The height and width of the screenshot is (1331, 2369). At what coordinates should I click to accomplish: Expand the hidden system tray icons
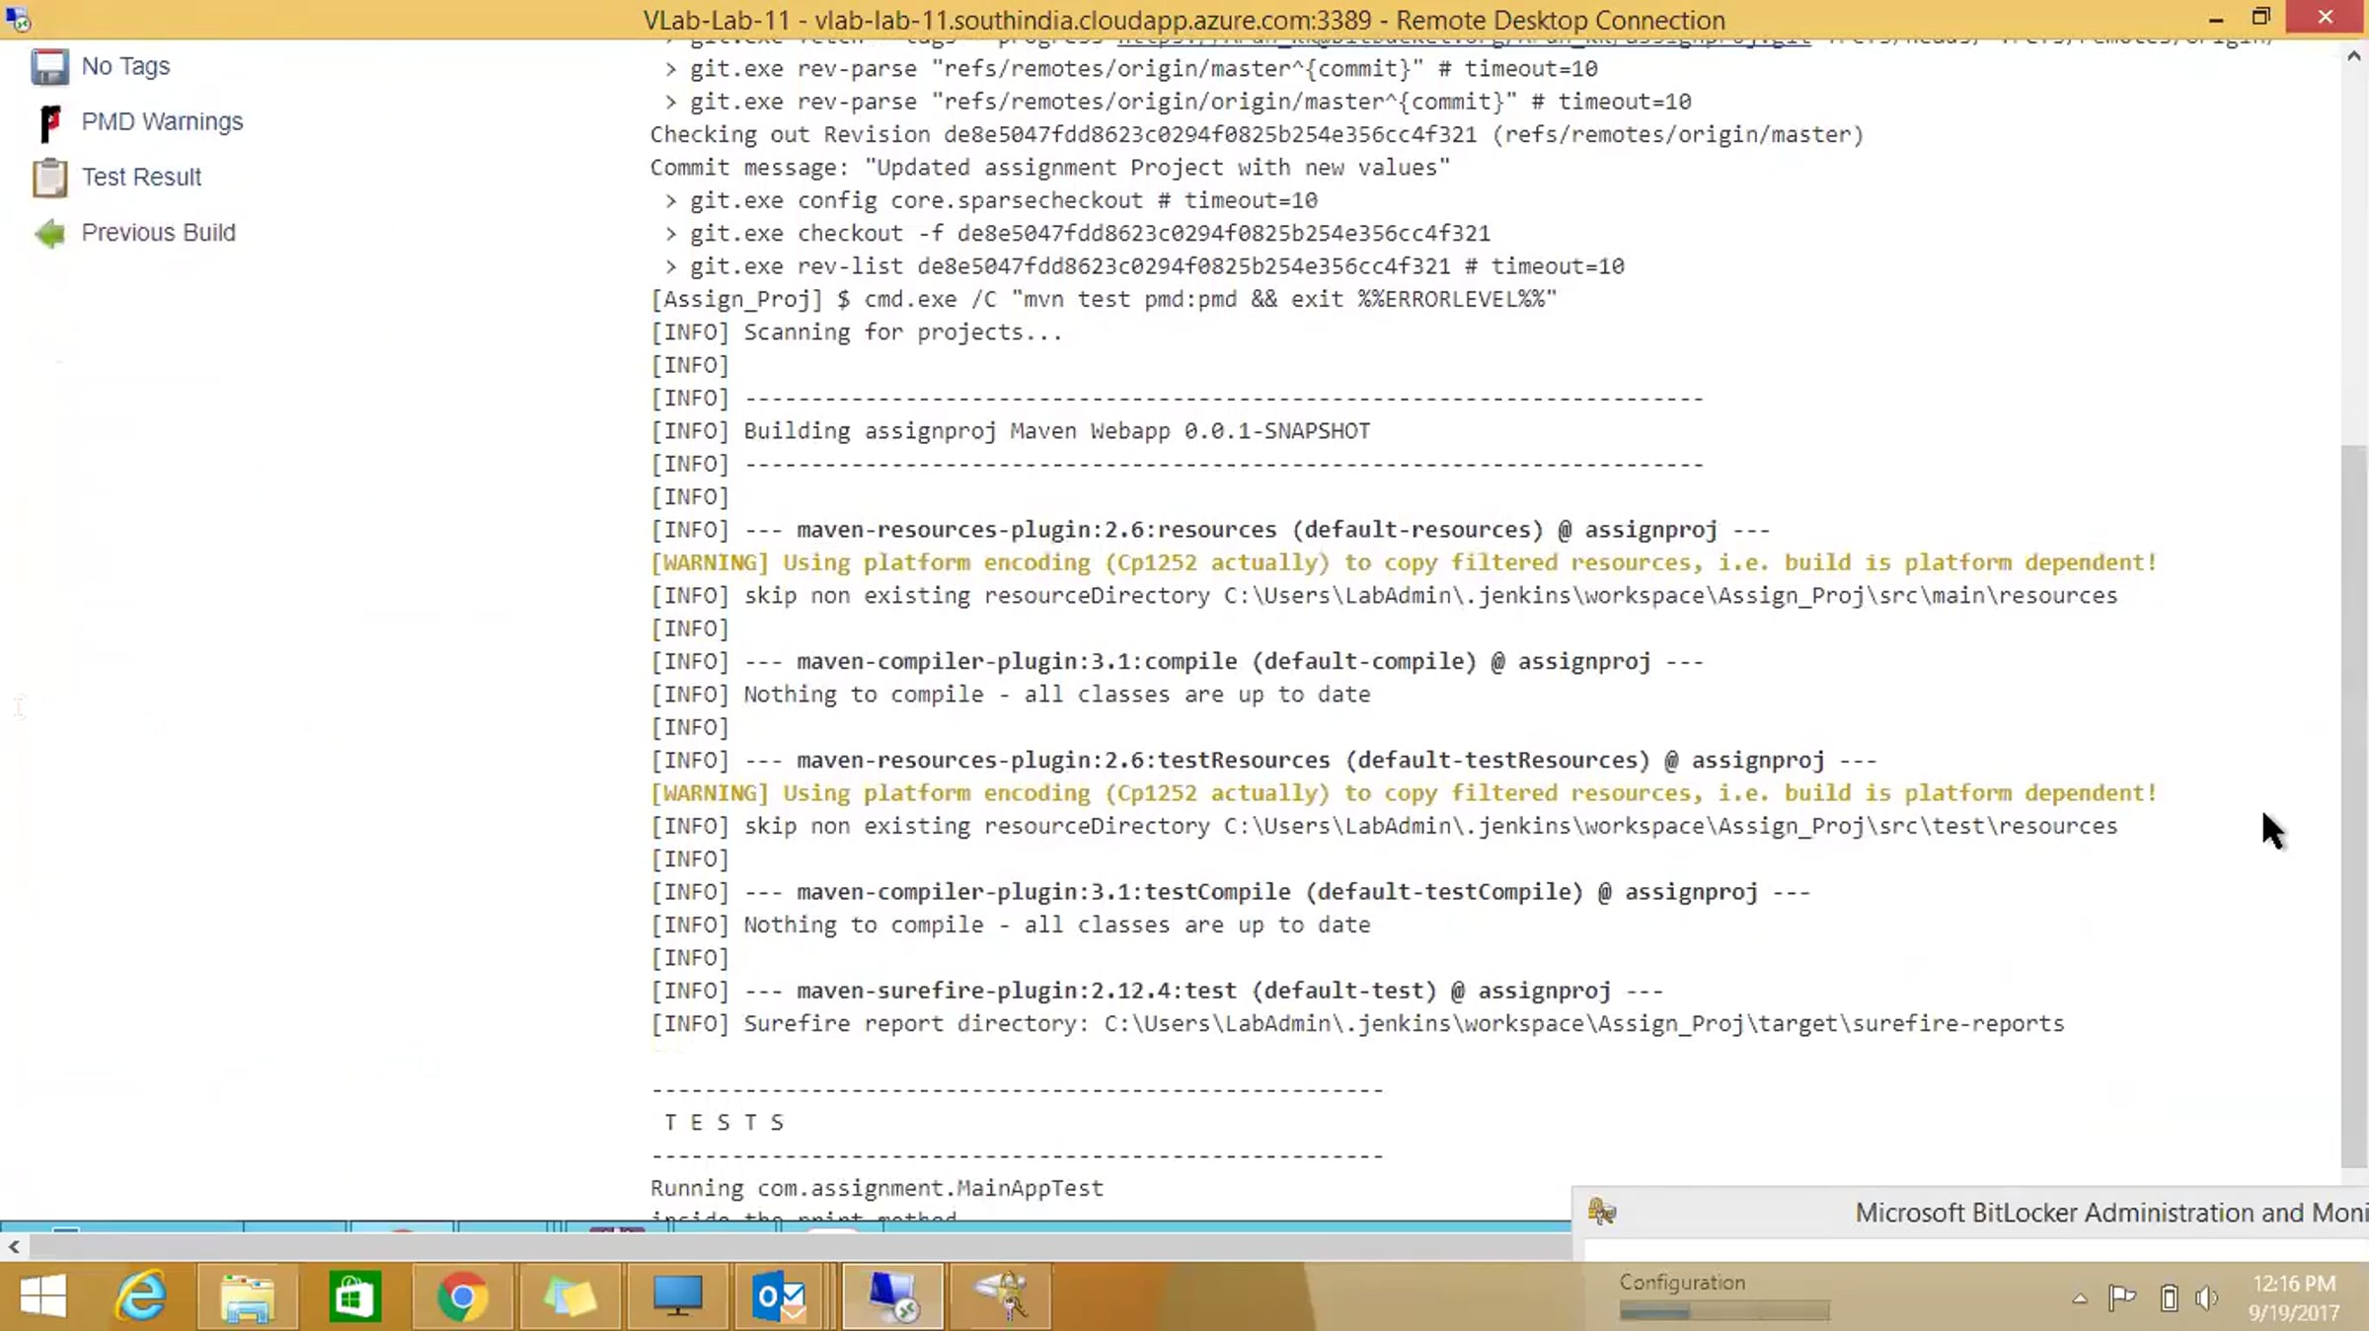coord(2079,1298)
